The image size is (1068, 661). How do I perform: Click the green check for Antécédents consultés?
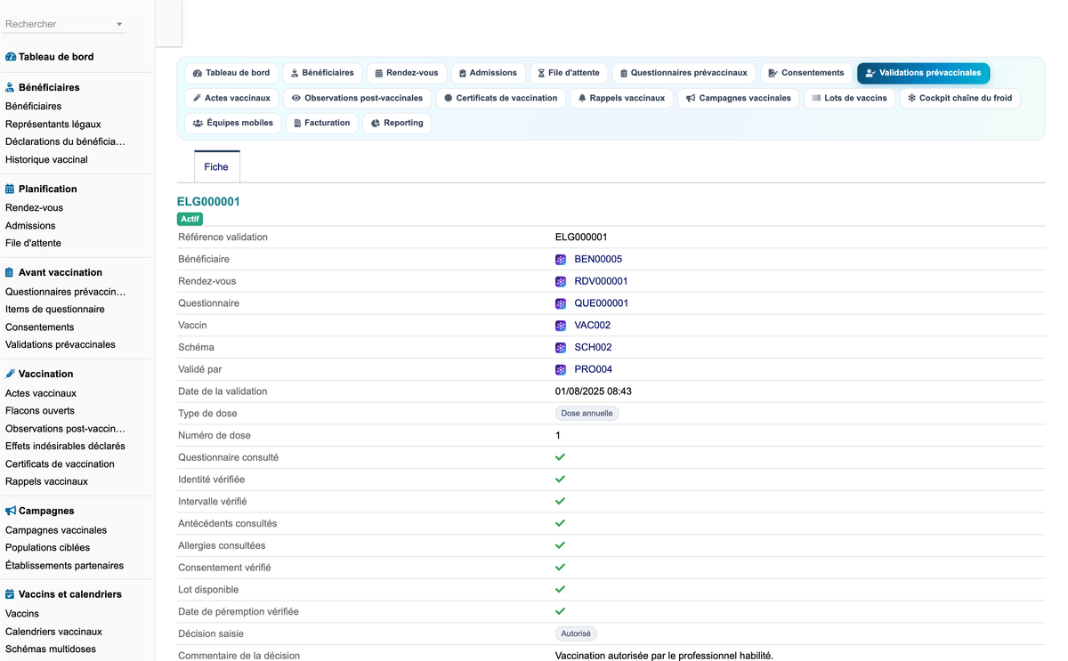coord(561,523)
